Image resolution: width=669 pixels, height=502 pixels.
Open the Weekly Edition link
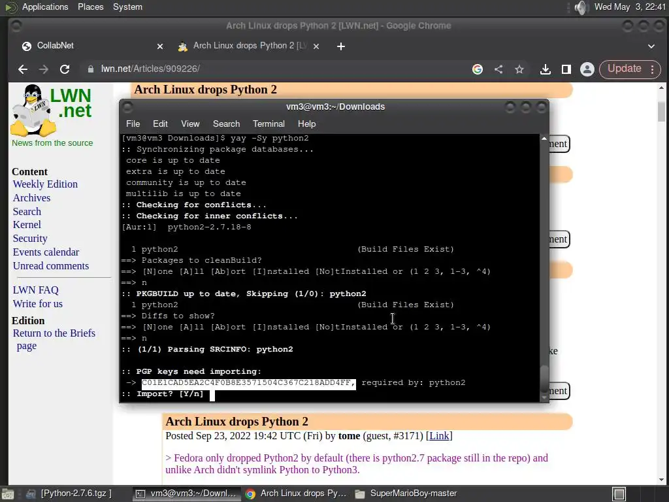[45, 184]
